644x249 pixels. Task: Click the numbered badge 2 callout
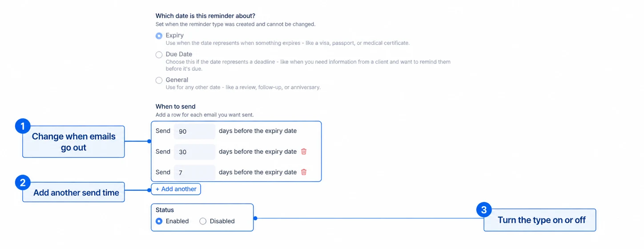(22, 183)
